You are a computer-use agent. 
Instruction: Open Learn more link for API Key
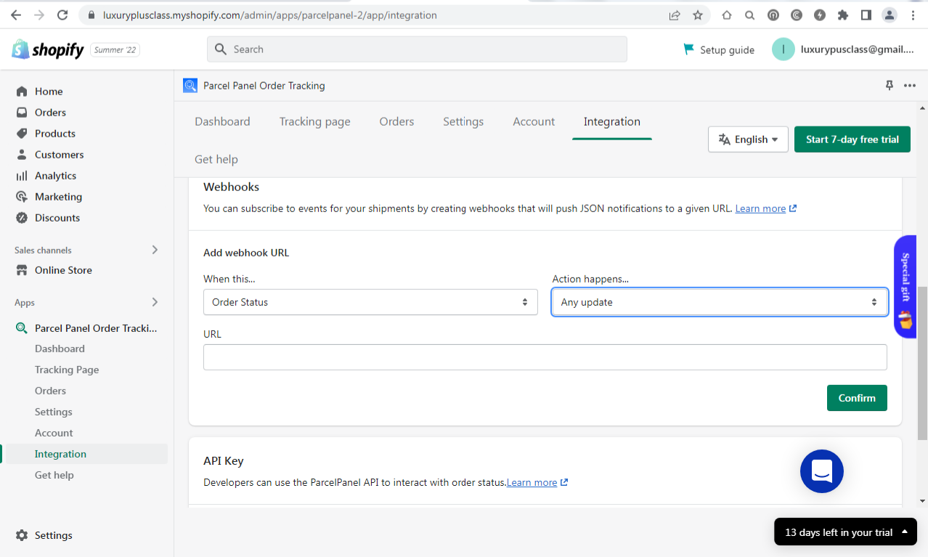(x=537, y=482)
